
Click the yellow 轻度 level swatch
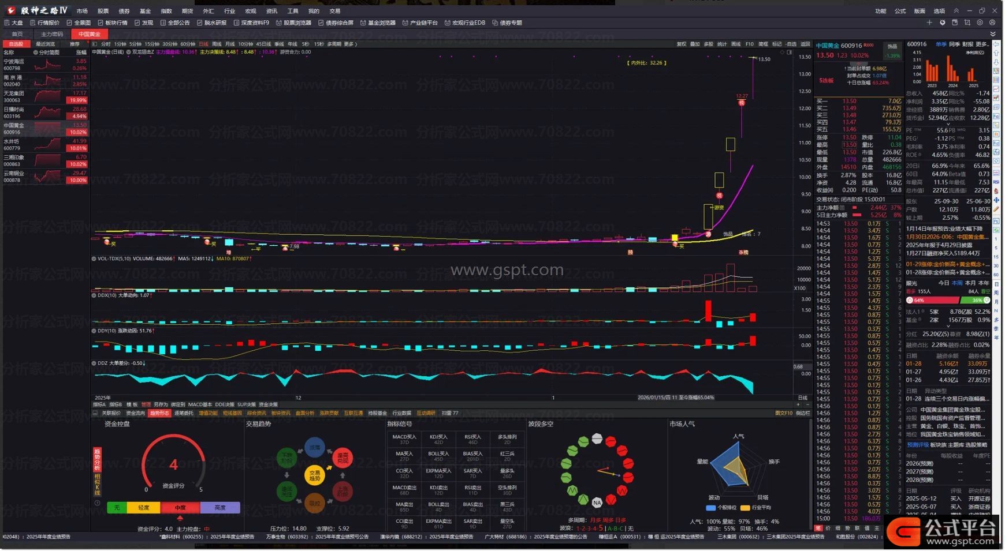click(143, 508)
